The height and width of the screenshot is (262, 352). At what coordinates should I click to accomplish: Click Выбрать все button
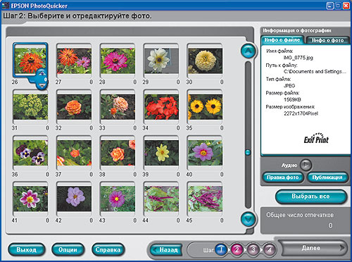(310, 196)
